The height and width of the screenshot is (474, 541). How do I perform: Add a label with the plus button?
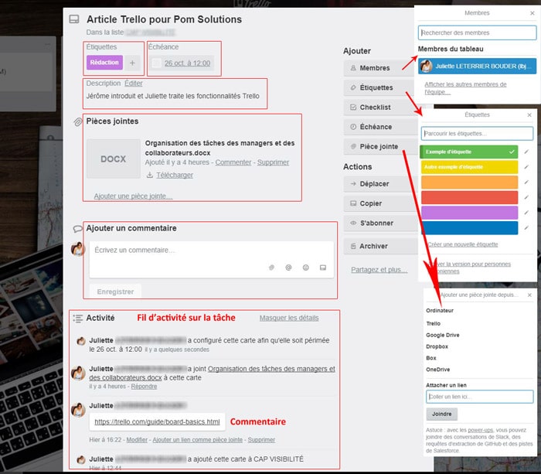click(132, 63)
